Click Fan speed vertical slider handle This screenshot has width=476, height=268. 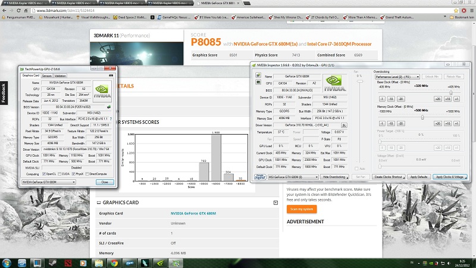pos(360,82)
